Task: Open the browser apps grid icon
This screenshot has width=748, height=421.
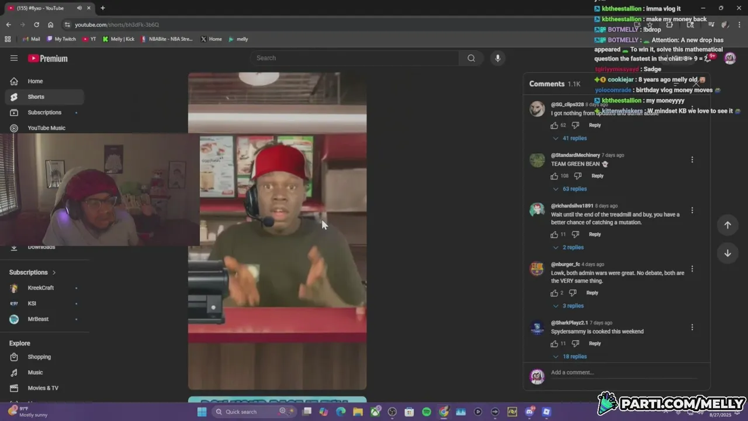Action: [8, 39]
